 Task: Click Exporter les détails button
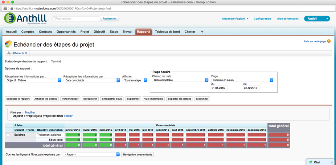click(x=180, y=99)
